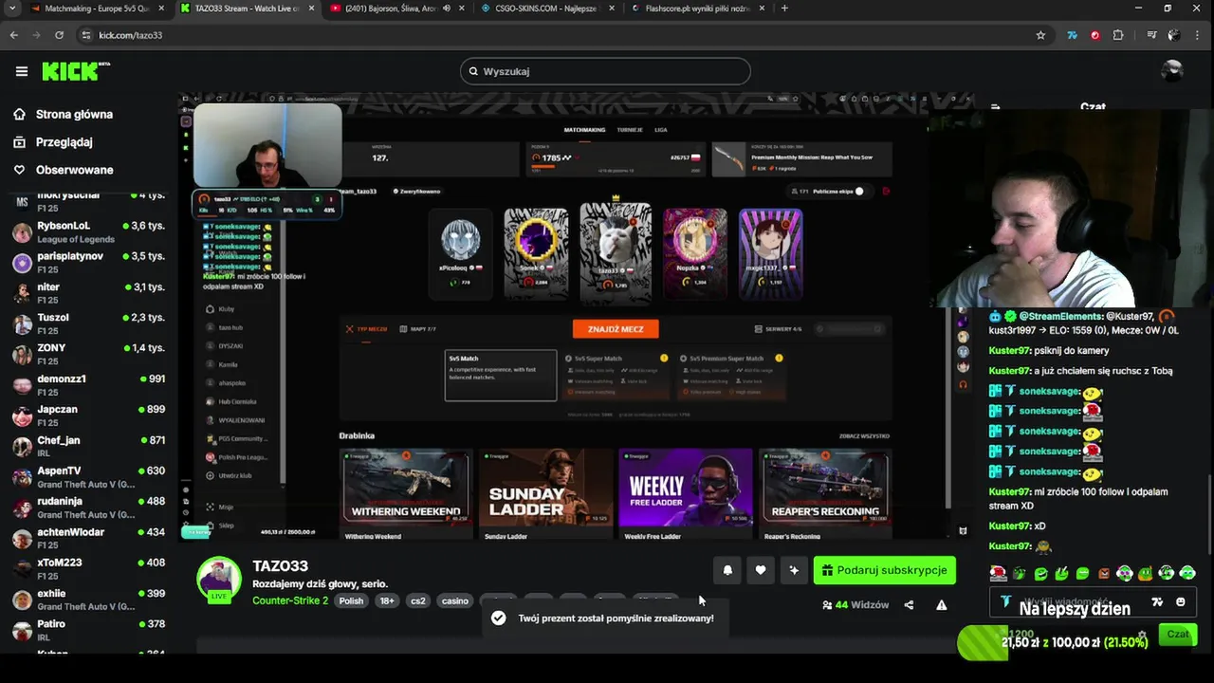Click ZNAJDŹ MECZ button in stream video
Screen dimensions: 1214x683
tap(616, 329)
